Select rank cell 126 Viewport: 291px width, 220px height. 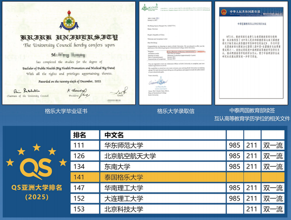point(85,156)
